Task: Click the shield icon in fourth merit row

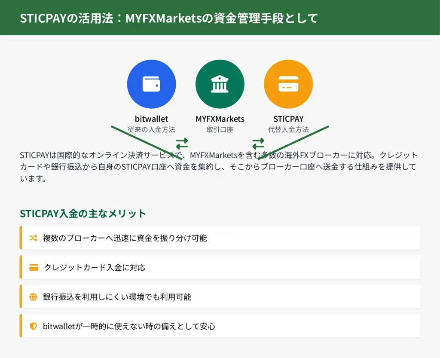Action: [33, 326]
